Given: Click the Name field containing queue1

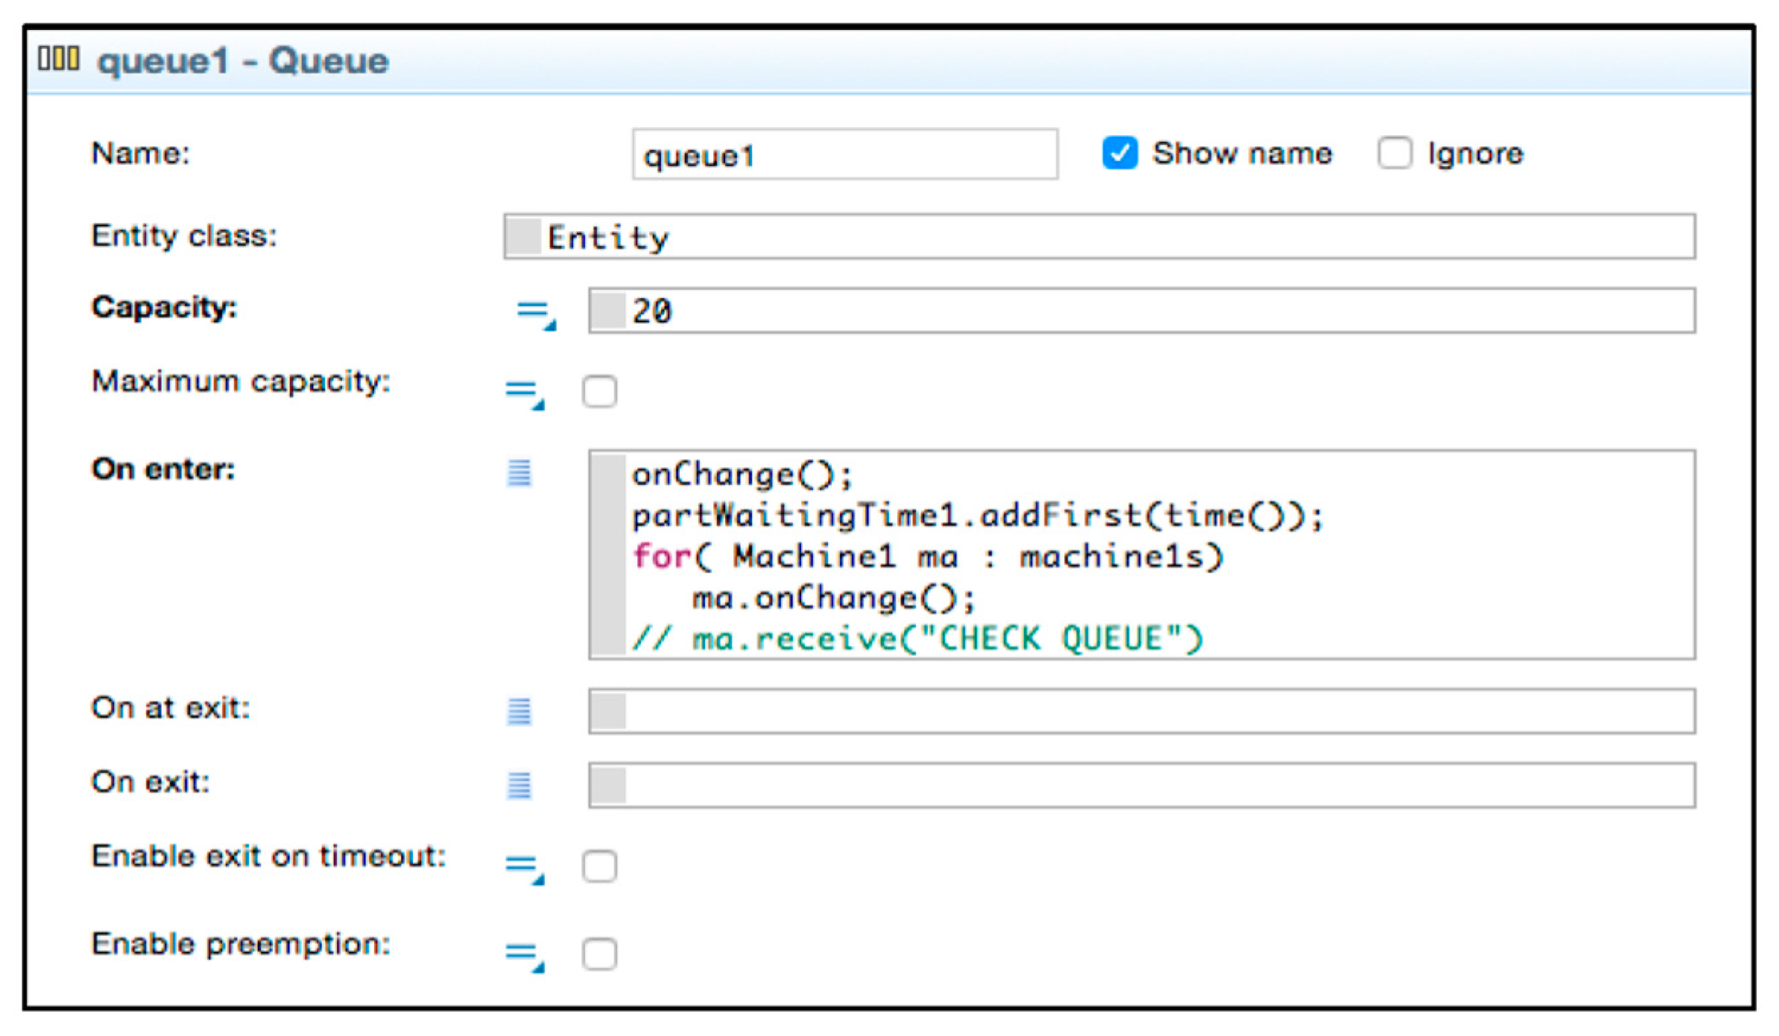Looking at the screenshot, I should tap(844, 155).
